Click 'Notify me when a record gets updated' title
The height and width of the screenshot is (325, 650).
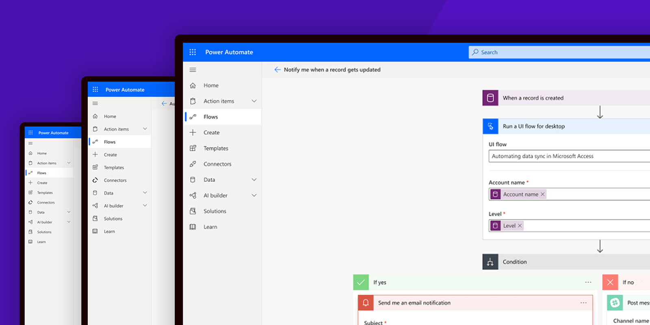(x=332, y=69)
